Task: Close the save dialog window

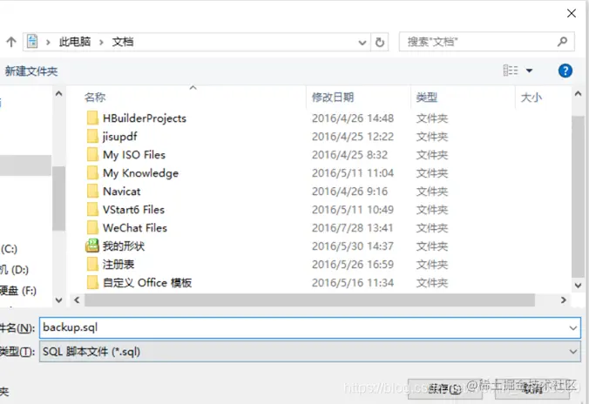Action: pyautogui.click(x=572, y=13)
